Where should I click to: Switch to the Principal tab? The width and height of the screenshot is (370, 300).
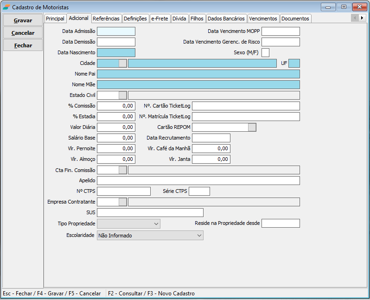point(55,19)
